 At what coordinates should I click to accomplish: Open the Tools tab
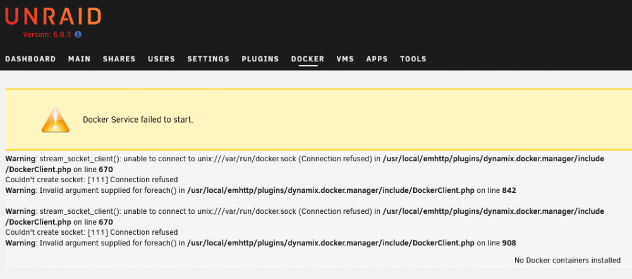[413, 59]
